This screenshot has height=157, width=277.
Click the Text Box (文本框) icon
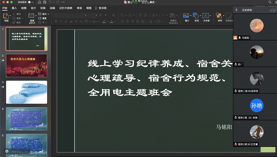pos(206,16)
